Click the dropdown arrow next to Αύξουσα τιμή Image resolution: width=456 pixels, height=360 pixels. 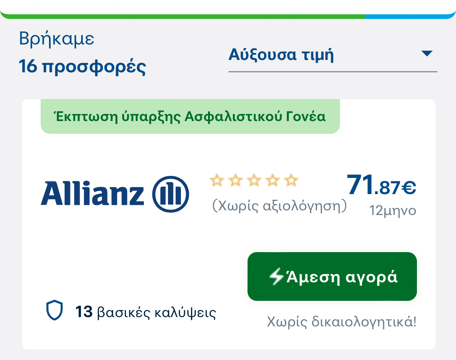pyautogui.click(x=427, y=53)
